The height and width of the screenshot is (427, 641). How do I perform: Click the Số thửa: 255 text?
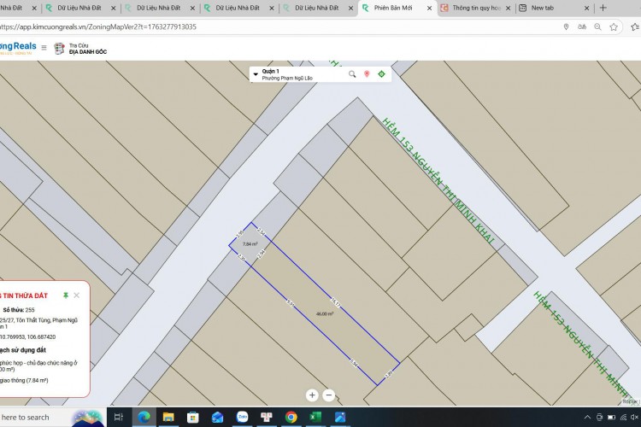tap(19, 310)
